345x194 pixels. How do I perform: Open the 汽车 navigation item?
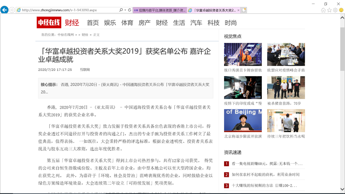tap(196, 23)
